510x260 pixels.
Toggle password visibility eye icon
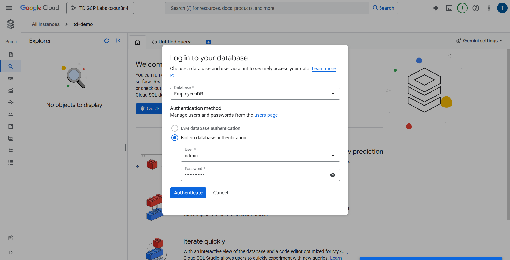tap(332, 175)
